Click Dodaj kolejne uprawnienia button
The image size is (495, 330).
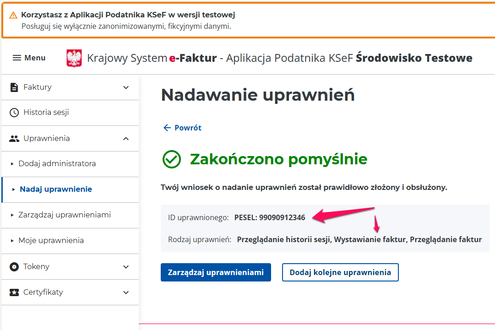tap(340, 272)
